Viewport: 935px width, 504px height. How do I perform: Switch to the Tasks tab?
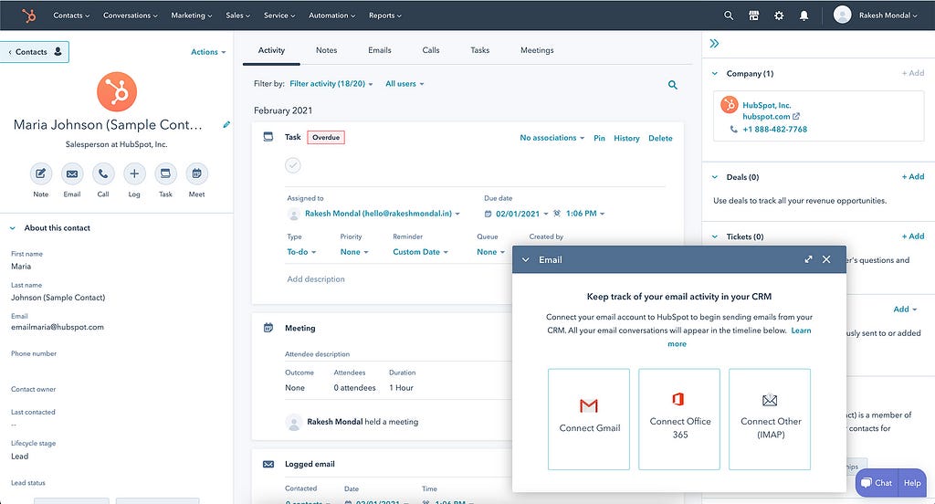pyautogui.click(x=480, y=50)
